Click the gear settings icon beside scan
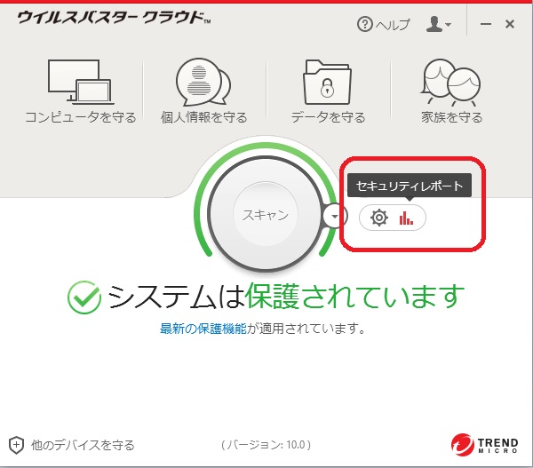This screenshot has width=533, height=468. [x=379, y=218]
